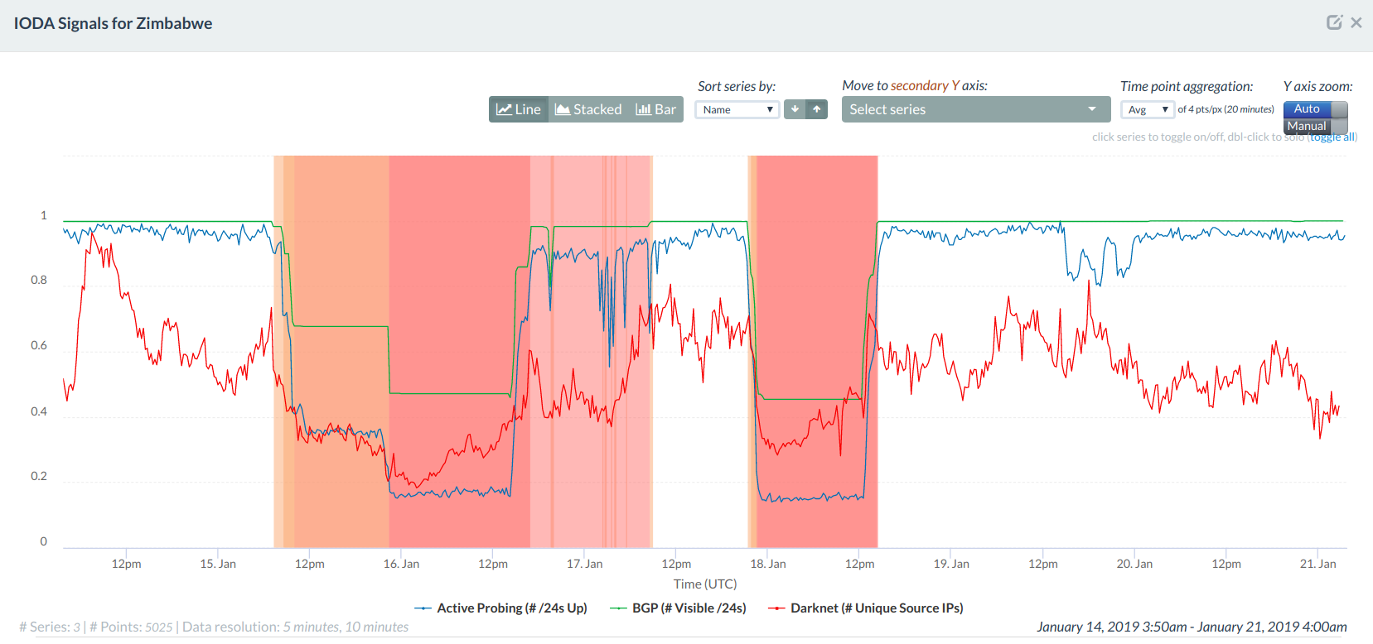Switch chart to Line view
This screenshot has height=644, width=1373.
(x=519, y=109)
